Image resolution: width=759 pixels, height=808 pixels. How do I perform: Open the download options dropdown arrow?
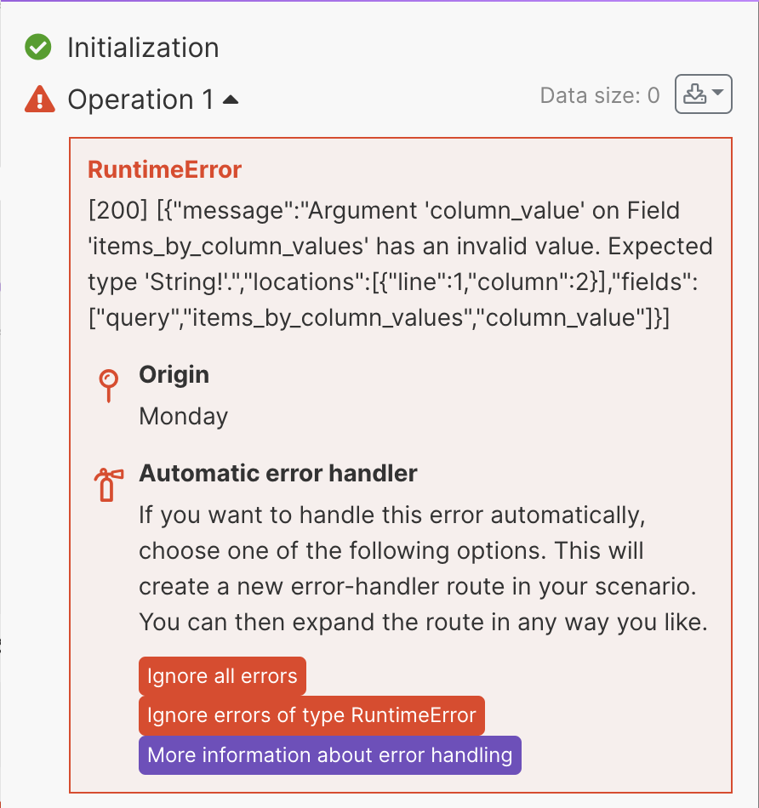tap(717, 94)
